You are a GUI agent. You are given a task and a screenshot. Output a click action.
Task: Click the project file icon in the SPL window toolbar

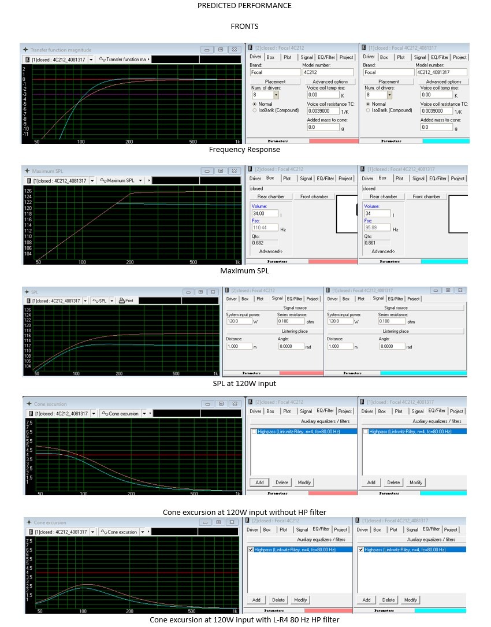tap(28, 300)
